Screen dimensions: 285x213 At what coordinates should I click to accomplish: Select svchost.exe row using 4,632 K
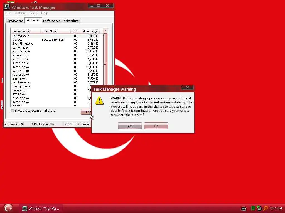point(55,59)
